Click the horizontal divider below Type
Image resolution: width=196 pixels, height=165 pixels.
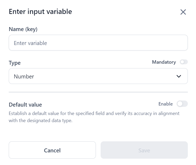[98, 92]
